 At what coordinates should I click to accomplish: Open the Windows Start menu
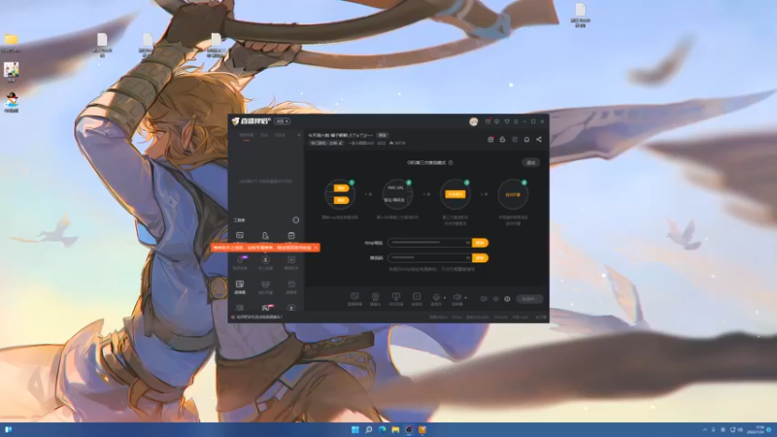[x=355, y=429]
